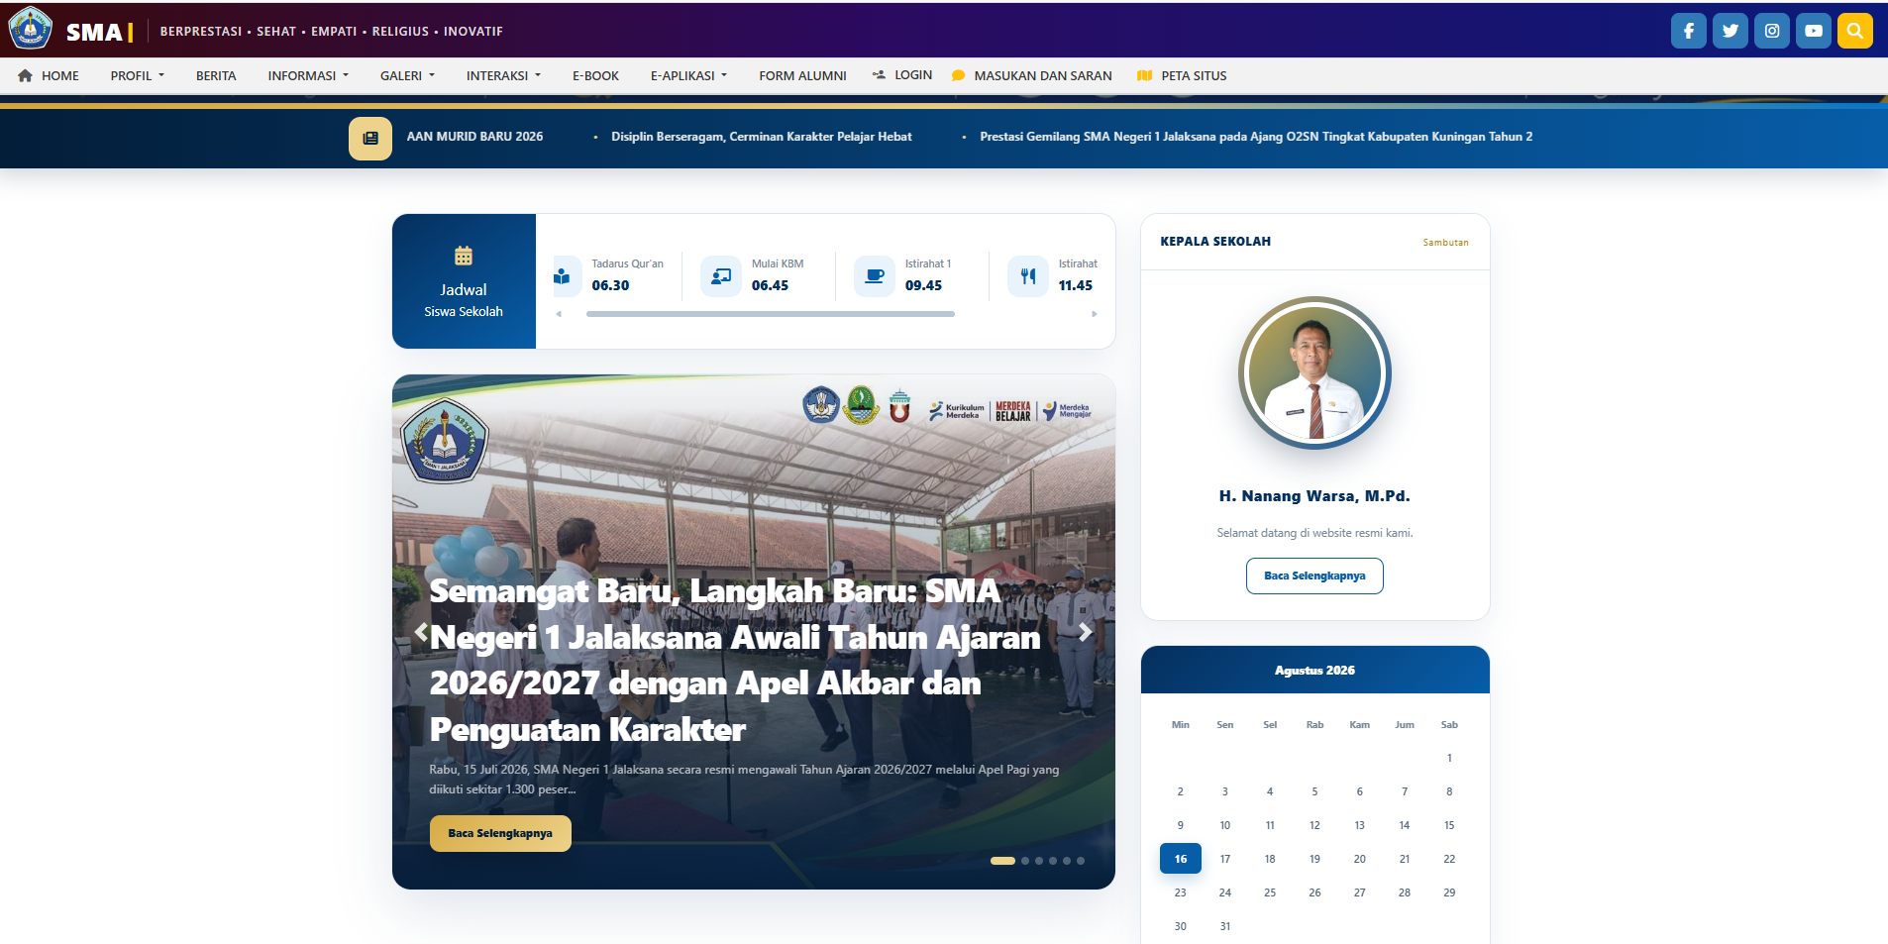Viewport: 1888px width, 944px height.
Task: Click the H. Nanang Warsa, M.Pd. name
Action: point(1314,496)
